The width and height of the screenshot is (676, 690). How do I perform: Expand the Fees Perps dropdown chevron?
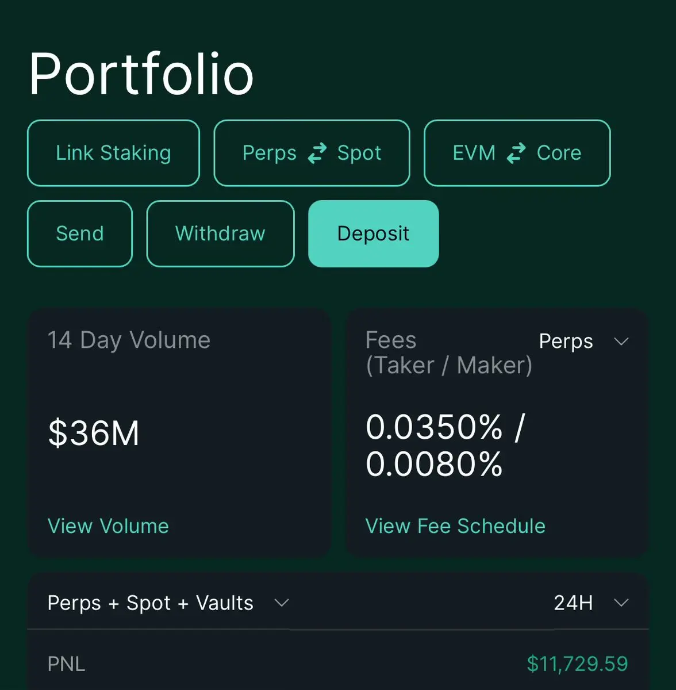tap(621, 342)
